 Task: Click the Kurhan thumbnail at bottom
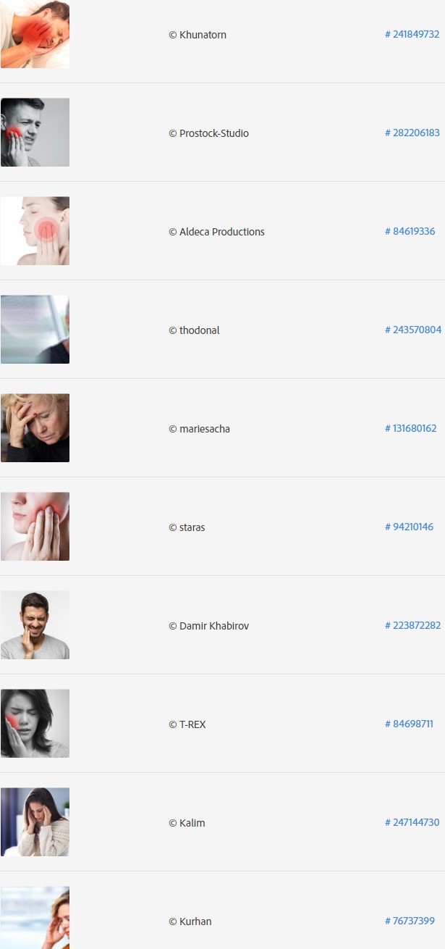click(35, 918)
